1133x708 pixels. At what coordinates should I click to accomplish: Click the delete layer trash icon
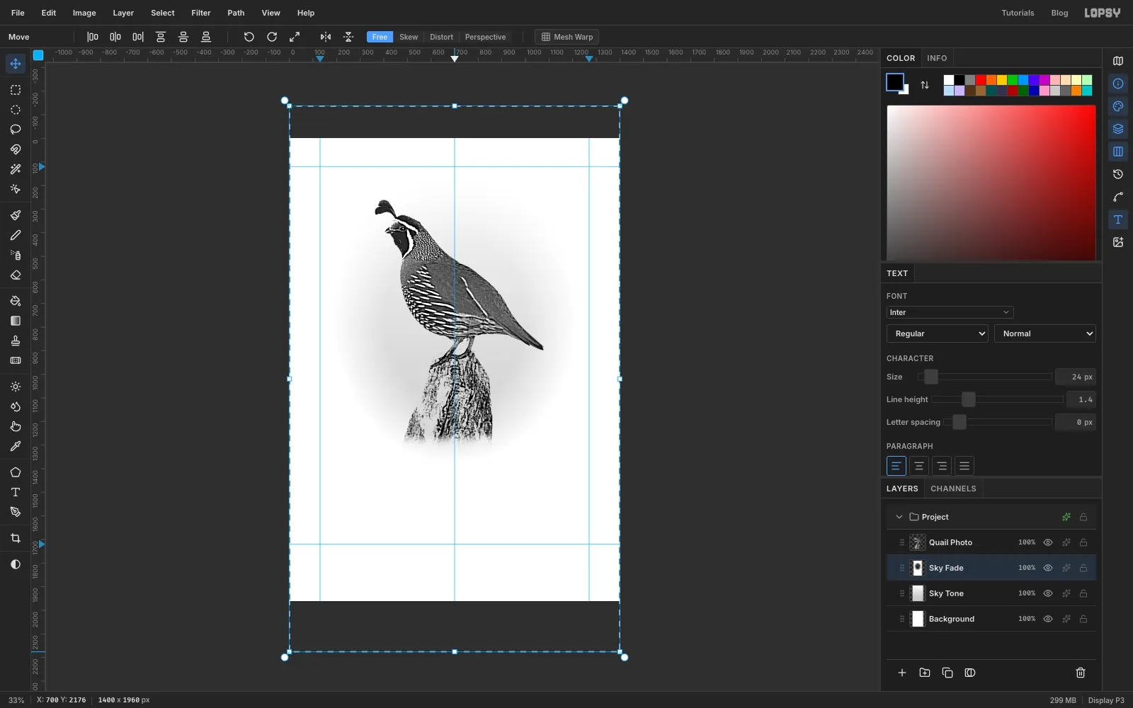[1081, 673]
